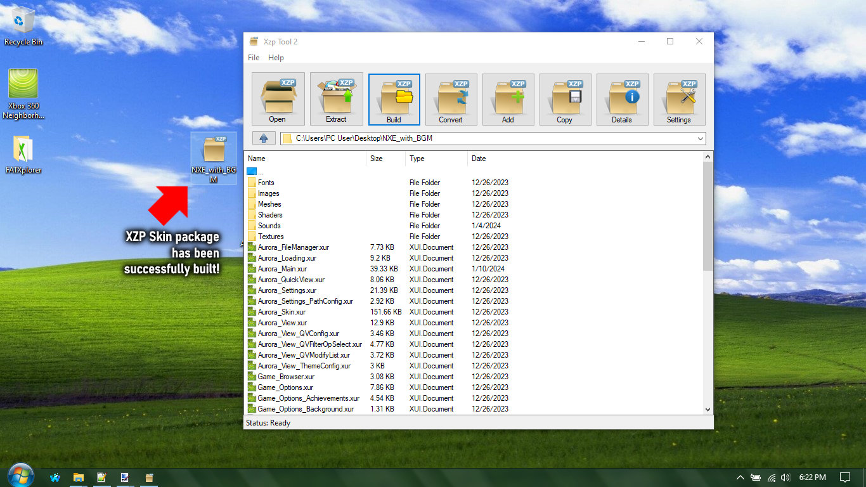Check the battery status tray icon
The image size is (866, 487).
pos(756,477)
